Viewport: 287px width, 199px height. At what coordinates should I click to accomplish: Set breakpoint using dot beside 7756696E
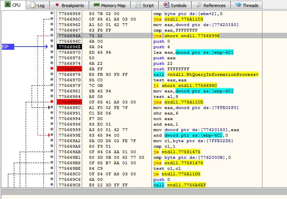click(x=52, y=47)
